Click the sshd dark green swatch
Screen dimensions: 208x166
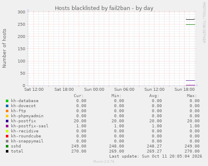tap(7, 146)
